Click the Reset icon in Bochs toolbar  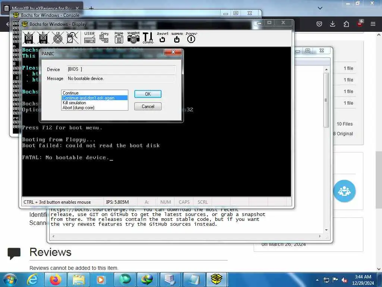163,38
